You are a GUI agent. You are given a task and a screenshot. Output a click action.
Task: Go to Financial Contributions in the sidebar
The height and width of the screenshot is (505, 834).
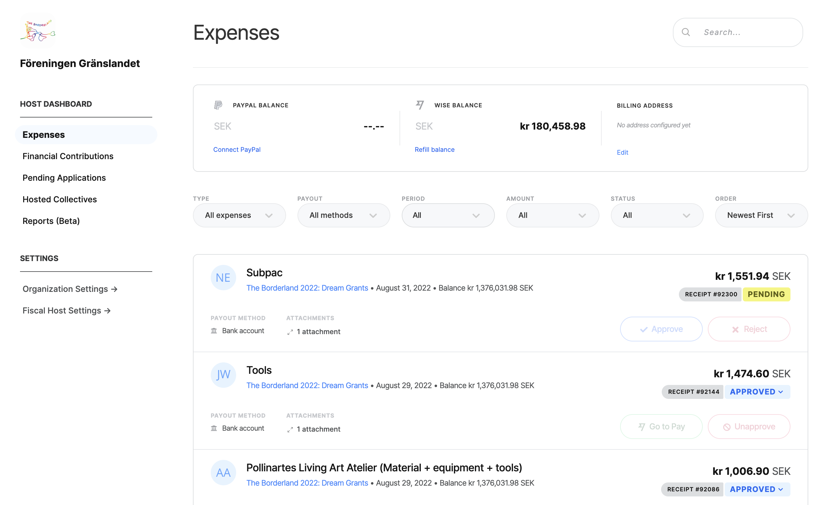pyautogui.click(x=68, y=156)
